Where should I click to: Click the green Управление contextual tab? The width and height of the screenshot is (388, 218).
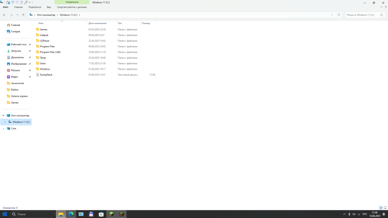click(72, 2)
